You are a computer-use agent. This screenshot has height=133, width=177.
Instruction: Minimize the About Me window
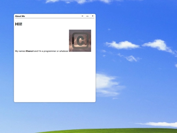click(82, 16)
